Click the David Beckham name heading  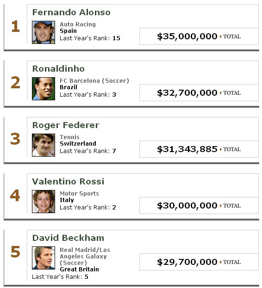click(x=68, y=238)
